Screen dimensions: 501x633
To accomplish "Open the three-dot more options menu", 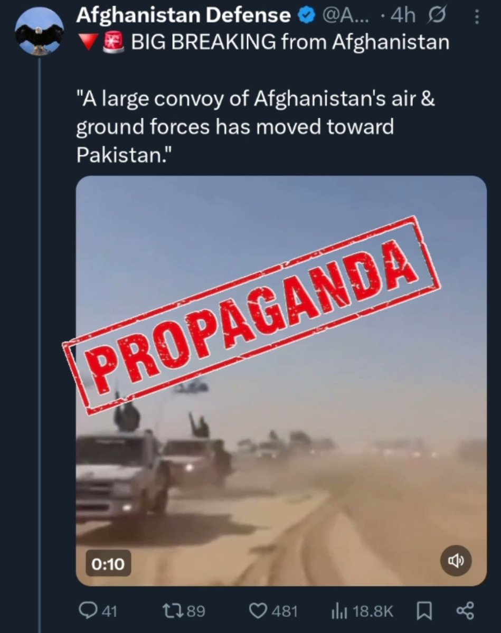I will pyautogui.click(x=477, y=16).
